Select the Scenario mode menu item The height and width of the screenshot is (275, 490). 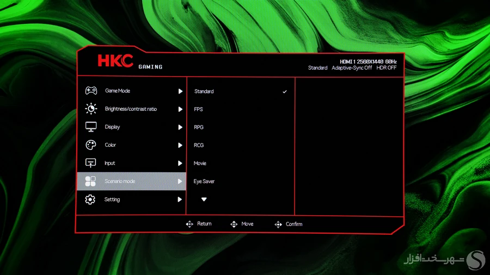132,181
